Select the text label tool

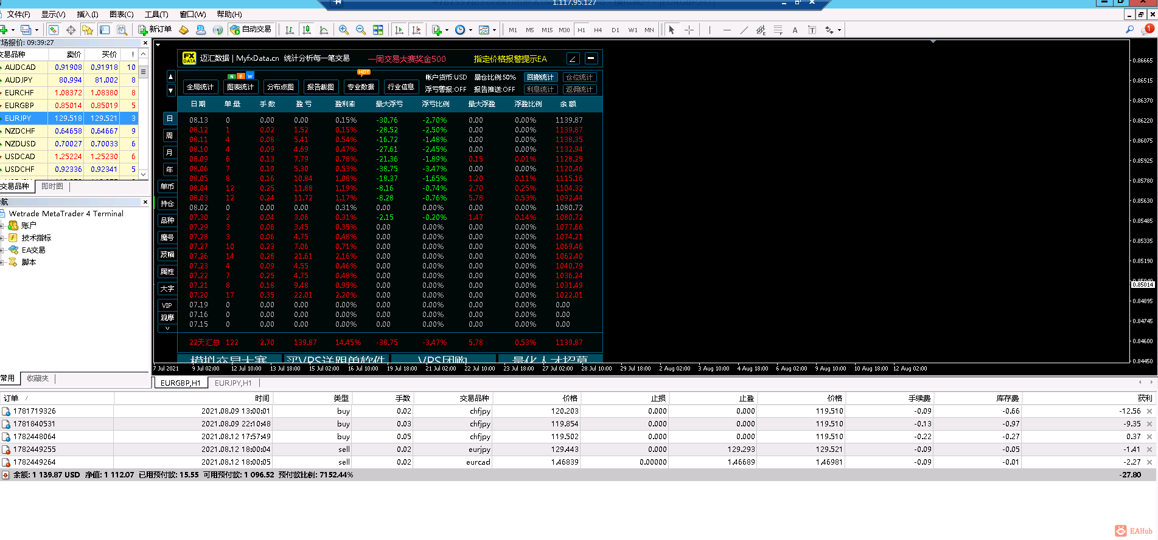point(812,30)
